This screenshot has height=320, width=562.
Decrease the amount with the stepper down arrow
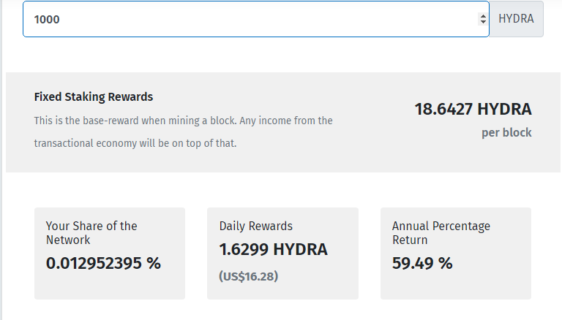point(483,22)
